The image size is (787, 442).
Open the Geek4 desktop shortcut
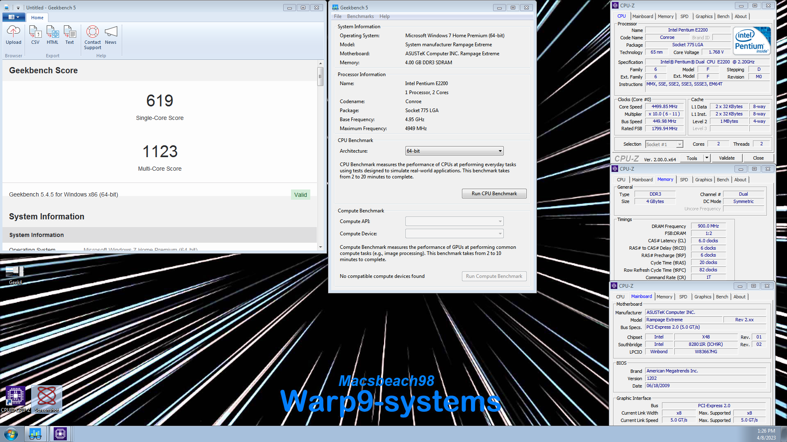click(15, 275)
